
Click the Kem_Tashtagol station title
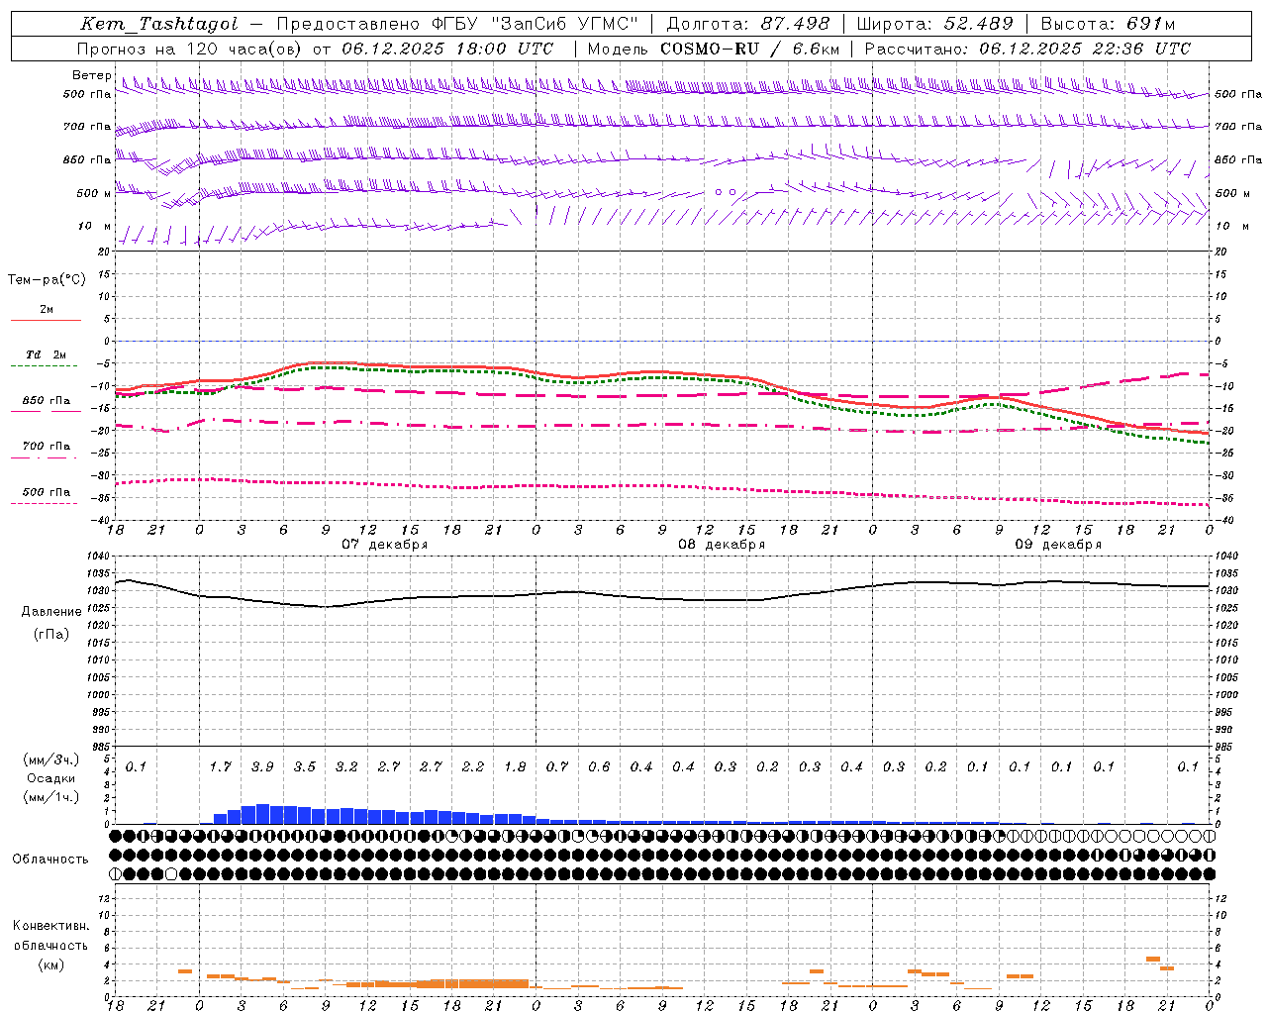[158, 25]
